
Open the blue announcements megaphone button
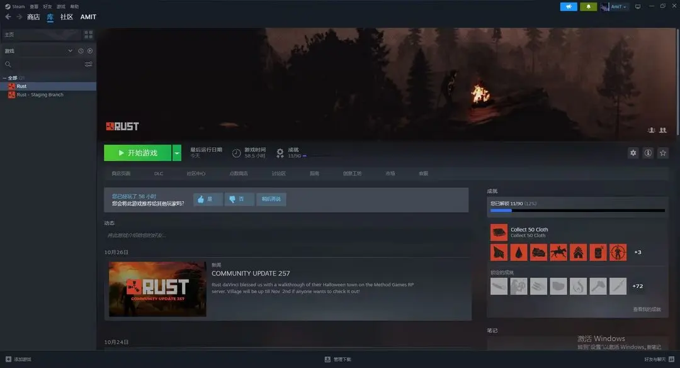(x=569, y=6)
